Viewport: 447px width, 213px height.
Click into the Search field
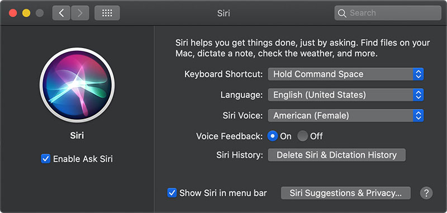point(388,13)
